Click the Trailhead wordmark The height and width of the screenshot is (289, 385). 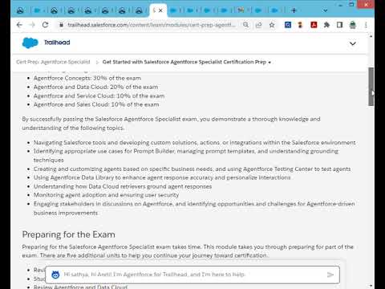(57, 43)
